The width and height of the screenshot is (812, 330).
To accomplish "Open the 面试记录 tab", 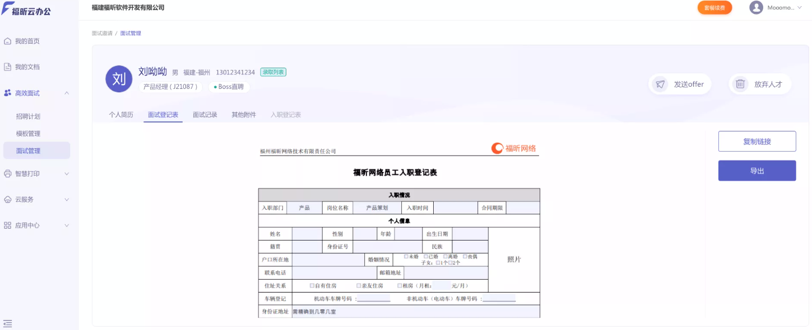I will (204, 114).
